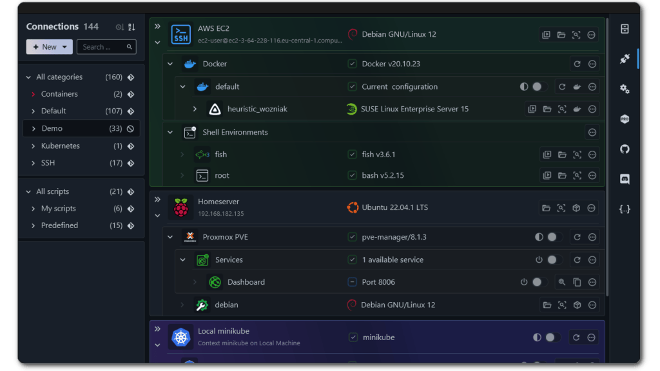The height and width of the screenshot is (371, 660).
Task: Click the Local minikube connection name
Action: (224, 331)
